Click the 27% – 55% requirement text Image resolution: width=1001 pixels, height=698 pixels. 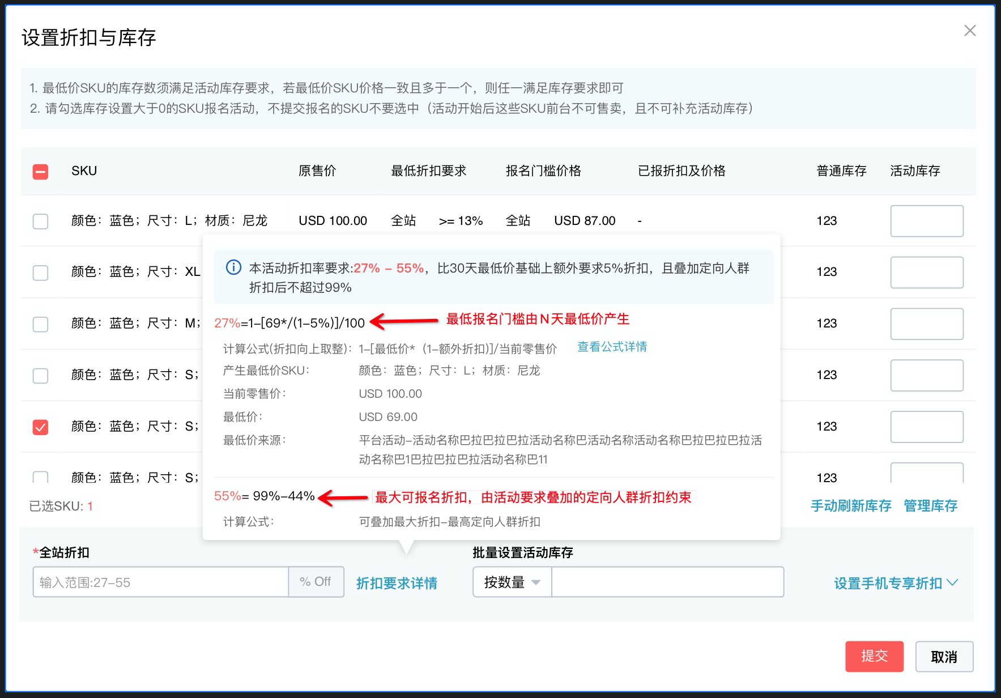tap(389, 268)
